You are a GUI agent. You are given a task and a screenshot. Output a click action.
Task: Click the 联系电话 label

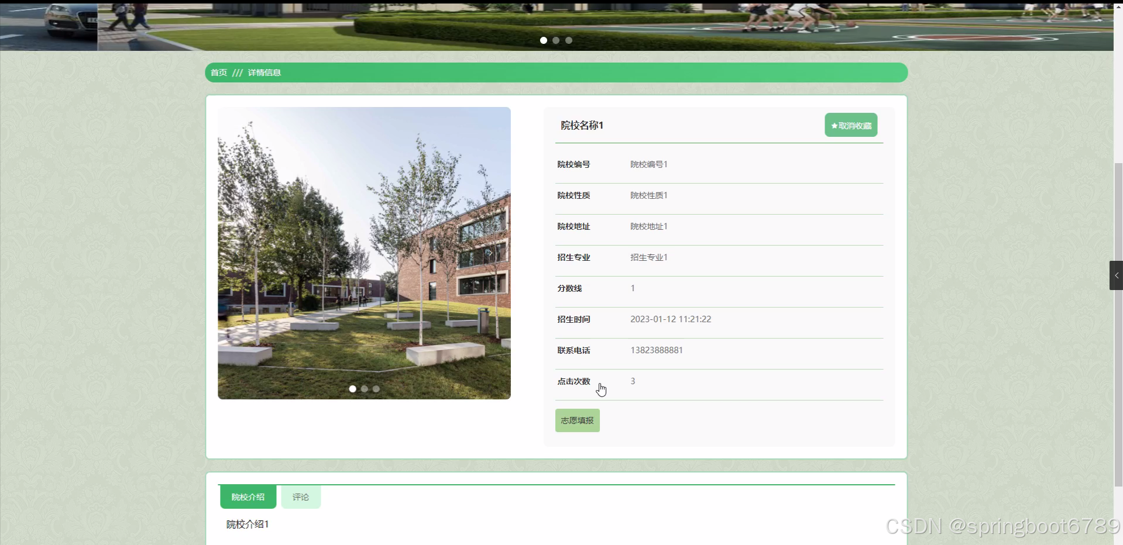point(574,350)
